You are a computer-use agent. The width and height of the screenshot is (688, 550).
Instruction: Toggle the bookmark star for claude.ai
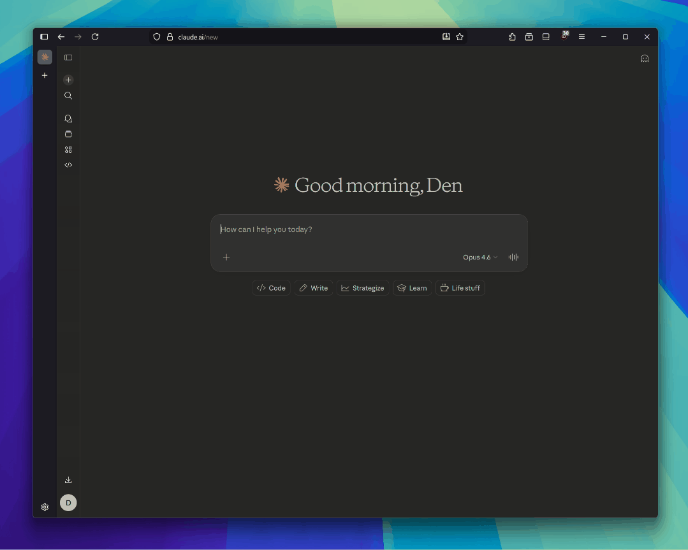tap(460, 36)
